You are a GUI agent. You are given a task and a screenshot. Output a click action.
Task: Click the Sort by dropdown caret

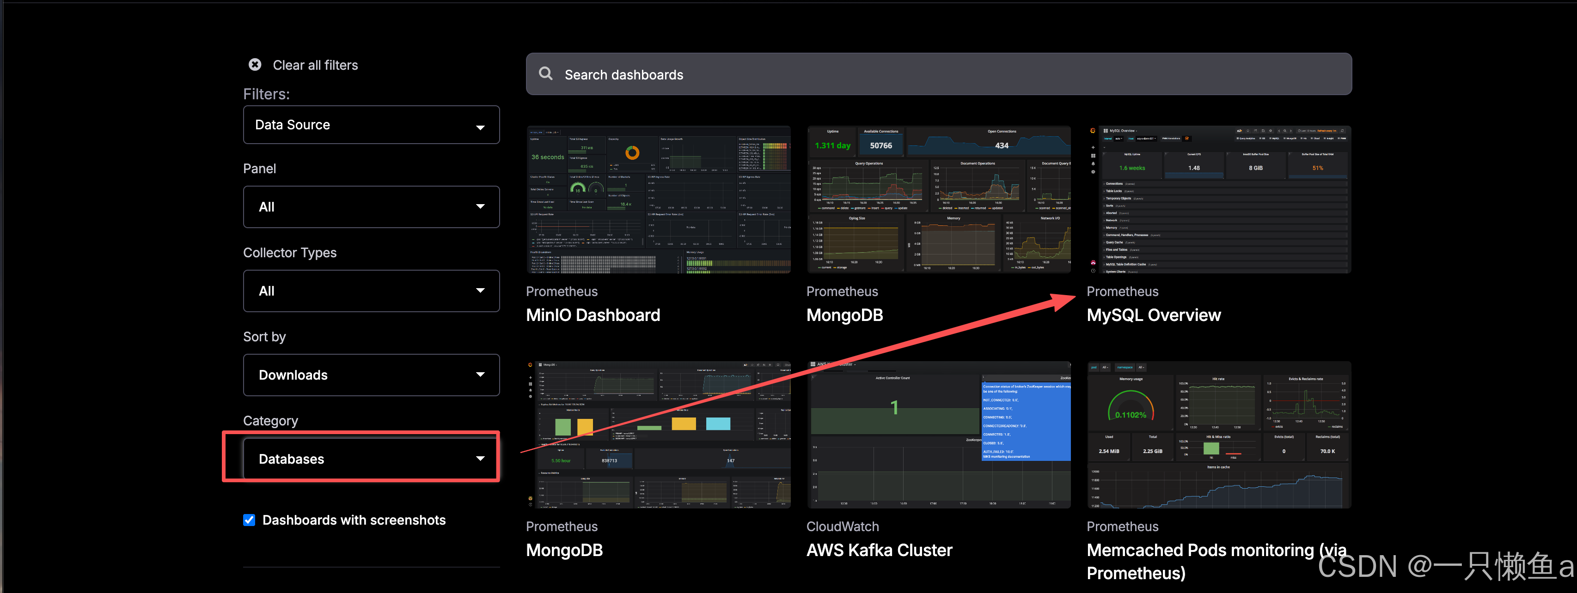(x=480, y=375)
